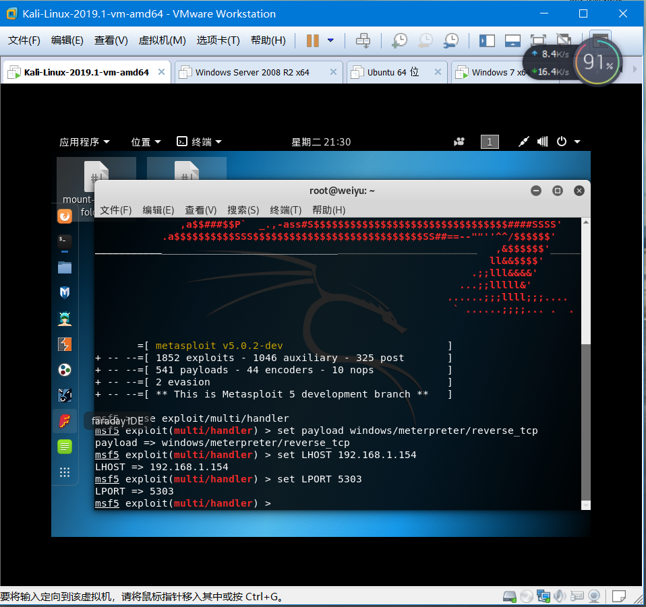Open the 应用程序 applications menu
The height and width of the screenshot is (607, 646).
[x=84, y=142]
